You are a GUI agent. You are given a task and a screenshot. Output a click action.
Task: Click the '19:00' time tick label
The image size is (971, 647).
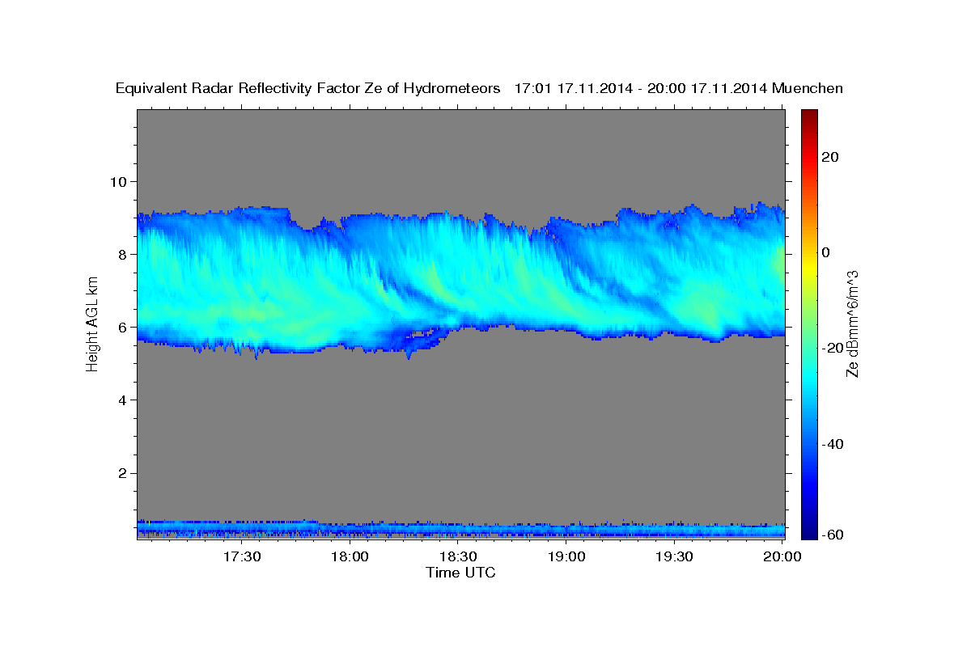tap(566, 556)
